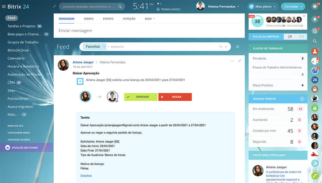Click the green phone call icon
The width and height of the screenshot is (322, 183).
click(315, 176)
